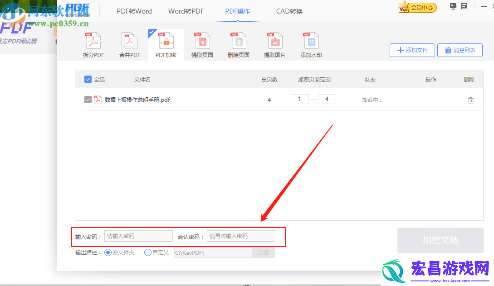
Task: Click the 删除 column header
Action: [x=469, y=80]
